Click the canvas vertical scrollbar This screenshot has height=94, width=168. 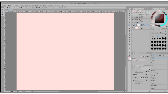pos(125,51)
